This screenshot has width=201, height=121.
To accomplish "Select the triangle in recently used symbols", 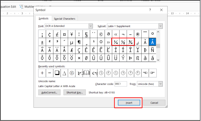I will point(64,73).
